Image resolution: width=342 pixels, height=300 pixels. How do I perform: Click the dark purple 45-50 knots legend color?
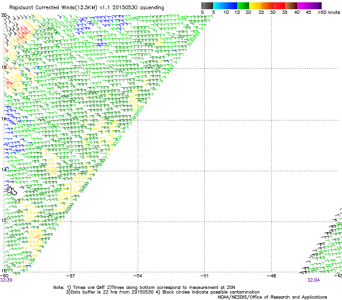pyautogui.click(x=315, y=6)
